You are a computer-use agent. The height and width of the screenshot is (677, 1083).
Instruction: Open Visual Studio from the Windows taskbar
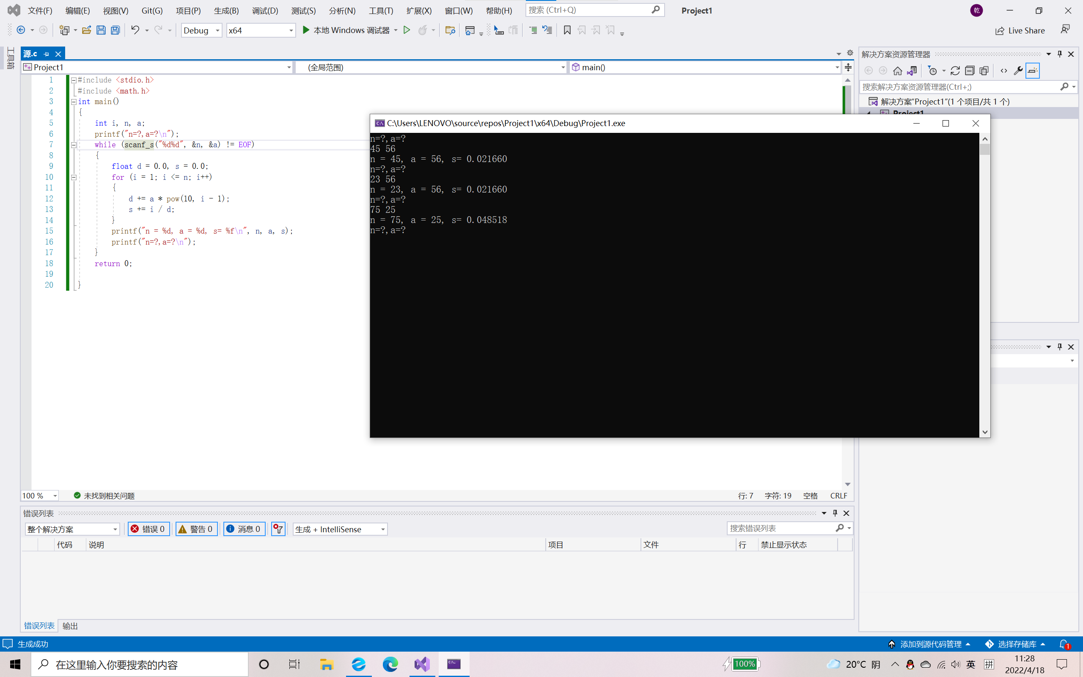click(x=421, y=664)
